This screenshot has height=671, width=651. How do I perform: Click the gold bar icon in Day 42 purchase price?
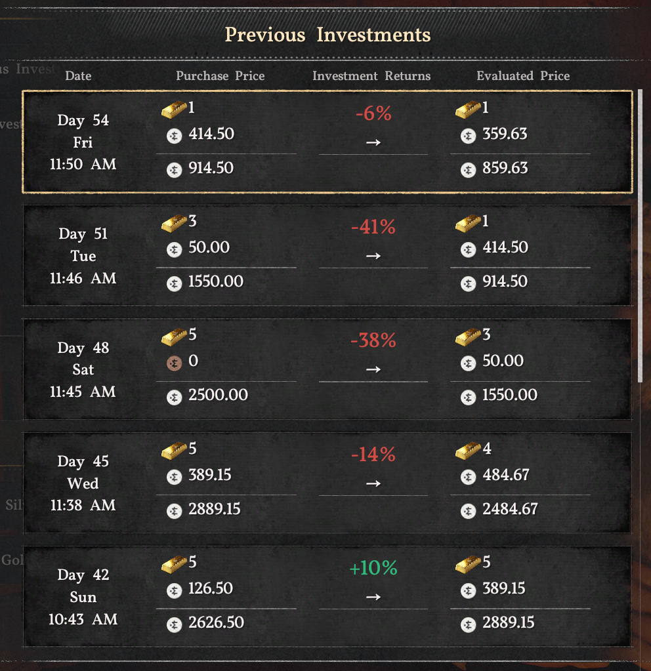[x=173, y=565]
